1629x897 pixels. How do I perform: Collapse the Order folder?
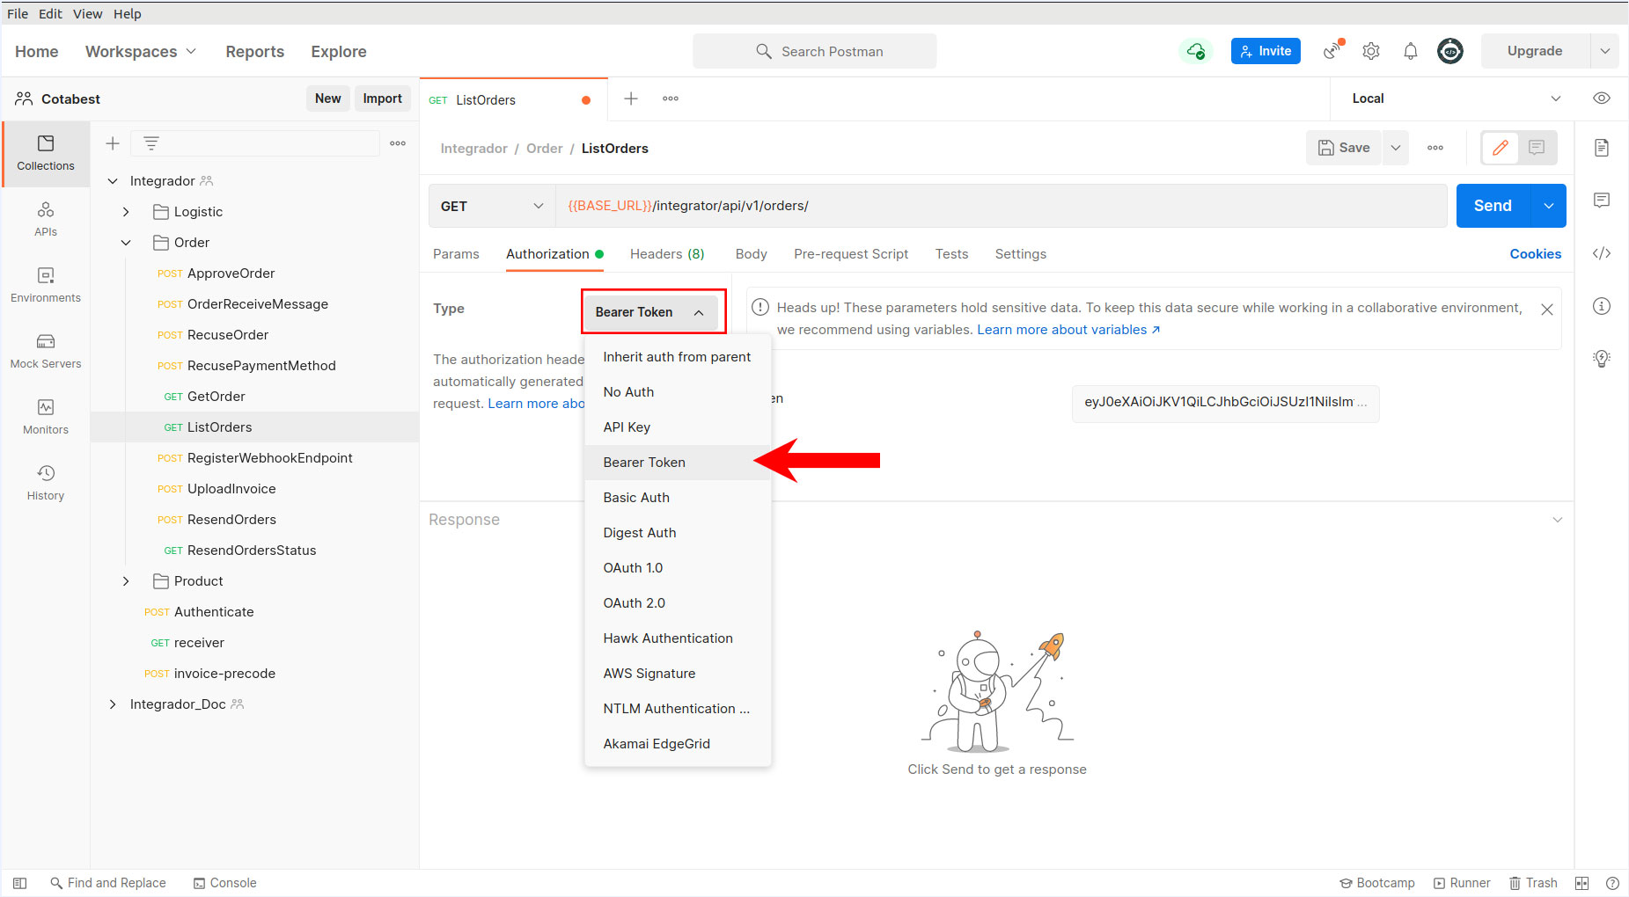point(126,243)
